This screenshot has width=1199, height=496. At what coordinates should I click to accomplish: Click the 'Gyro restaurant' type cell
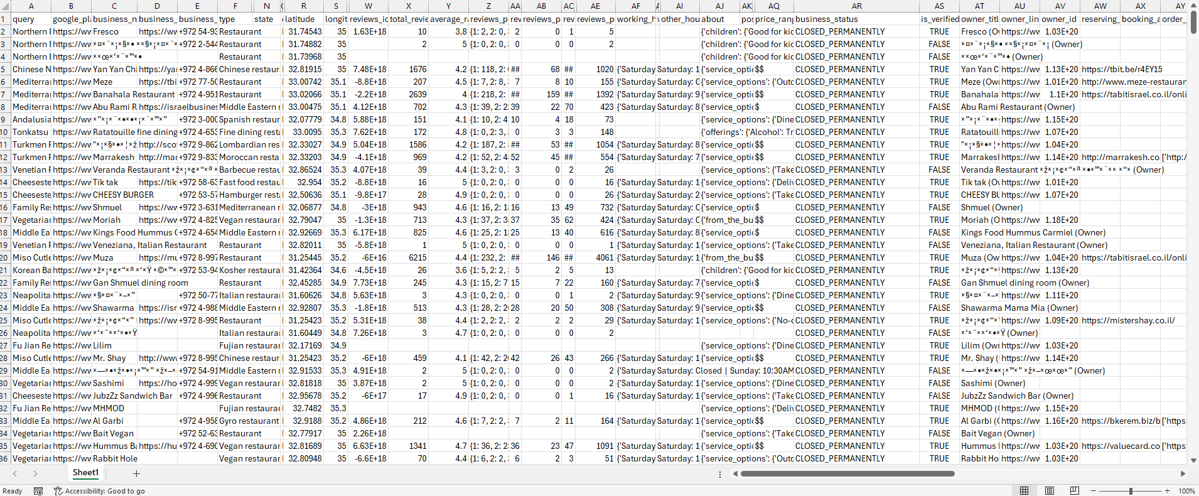click(x=249, y=421)
